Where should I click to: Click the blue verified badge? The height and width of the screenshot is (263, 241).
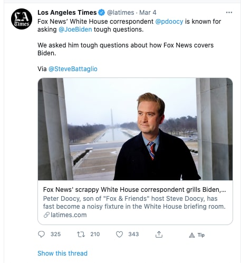click(x=102, y=13)
